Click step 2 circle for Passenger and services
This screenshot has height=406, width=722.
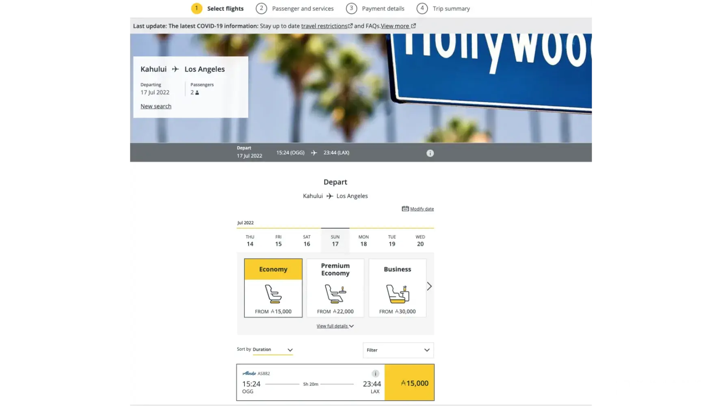point(262,9)
